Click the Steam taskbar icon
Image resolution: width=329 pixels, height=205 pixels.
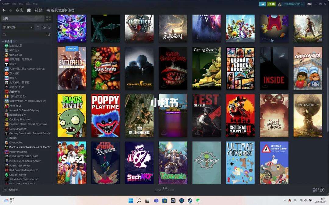tap(190, 201)
